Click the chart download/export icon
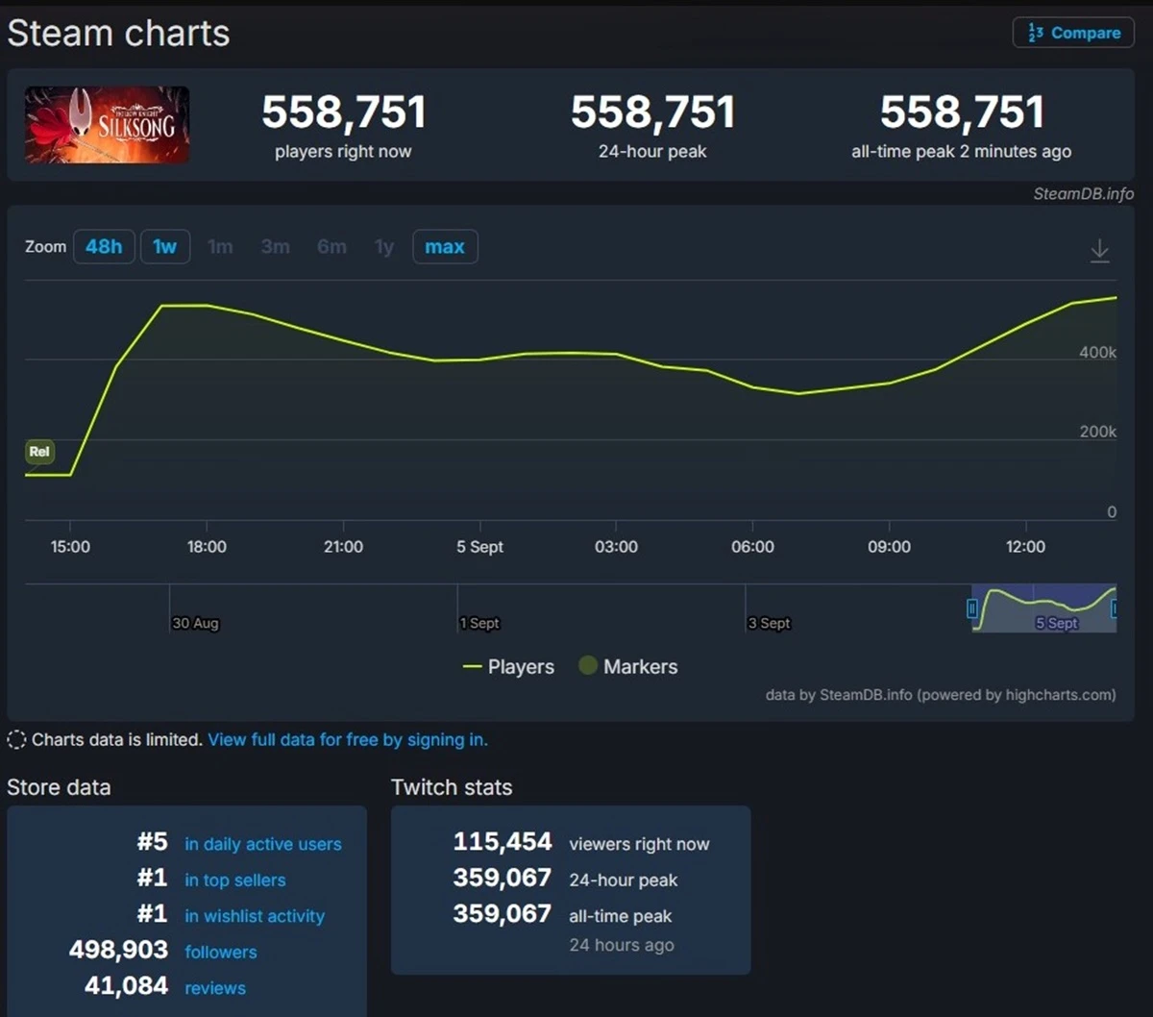Image resolution: width=1153 pixels, height=1017 pixels. click(1100, 247)
